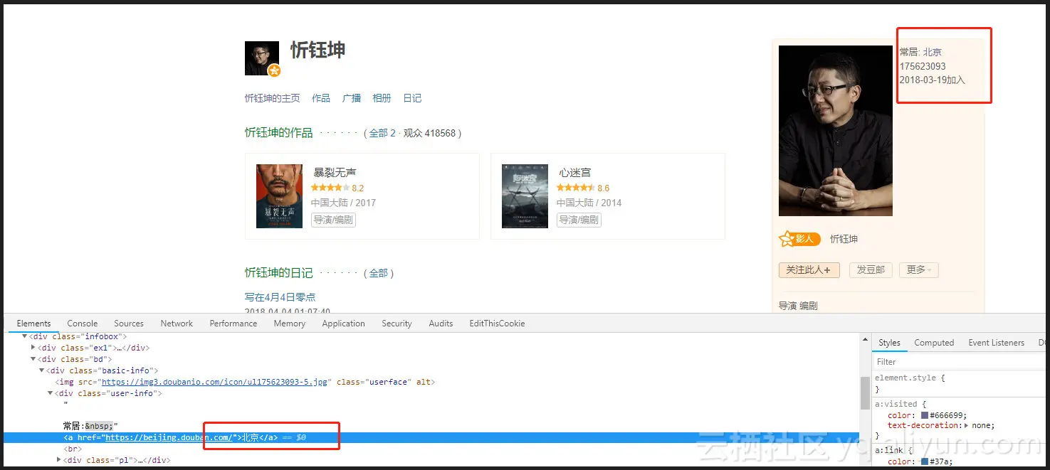Screen dimensions: 1050x470
Task: Click the 北京 location link in sidebar
Action: pos(933,52)
